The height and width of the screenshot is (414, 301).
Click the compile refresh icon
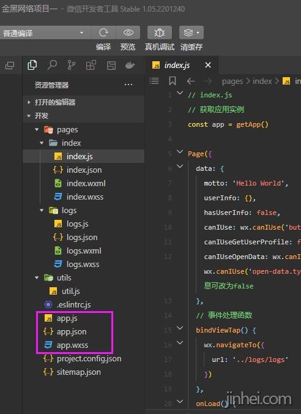pos(103,32)
